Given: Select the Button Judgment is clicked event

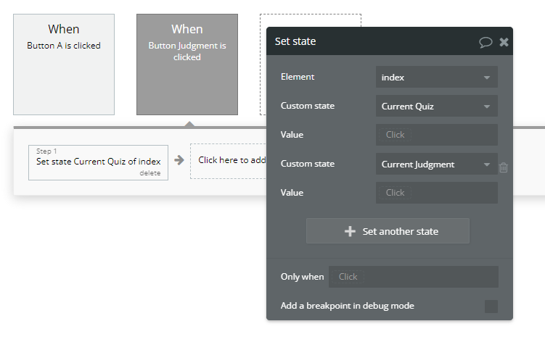Looking at the screenshot, I should pos(187,64).
